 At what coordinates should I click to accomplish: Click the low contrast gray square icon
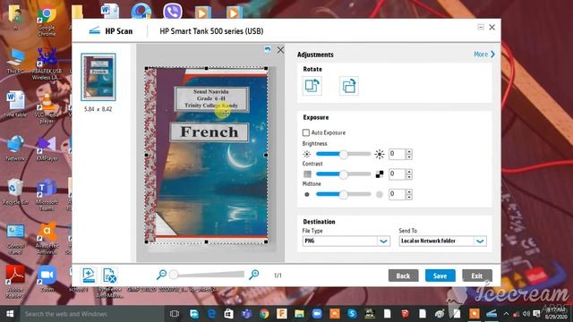(307, 174)
